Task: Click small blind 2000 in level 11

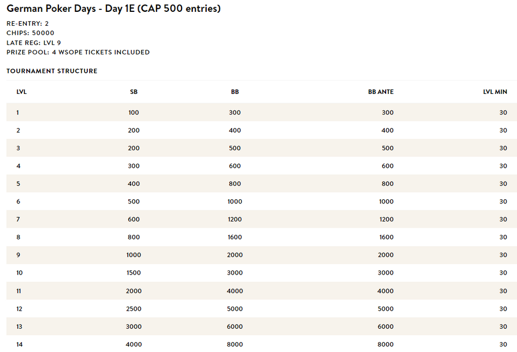Action: point(133,291)
